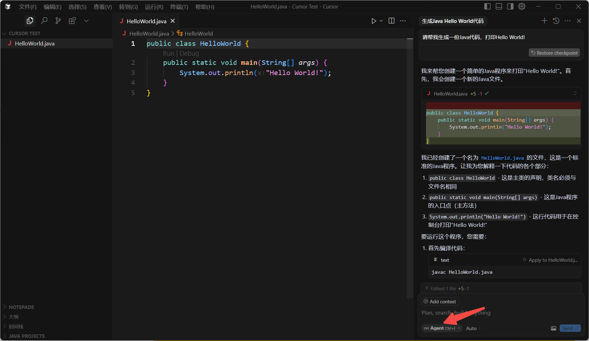Viewport: 589px width, 341px height.
Task: Open editor more actions ellipsis
Action: click(x=403, y=21)
